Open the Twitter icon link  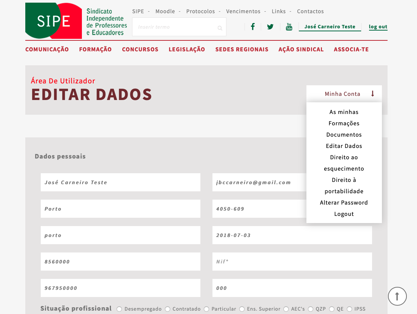coord(270,26)
